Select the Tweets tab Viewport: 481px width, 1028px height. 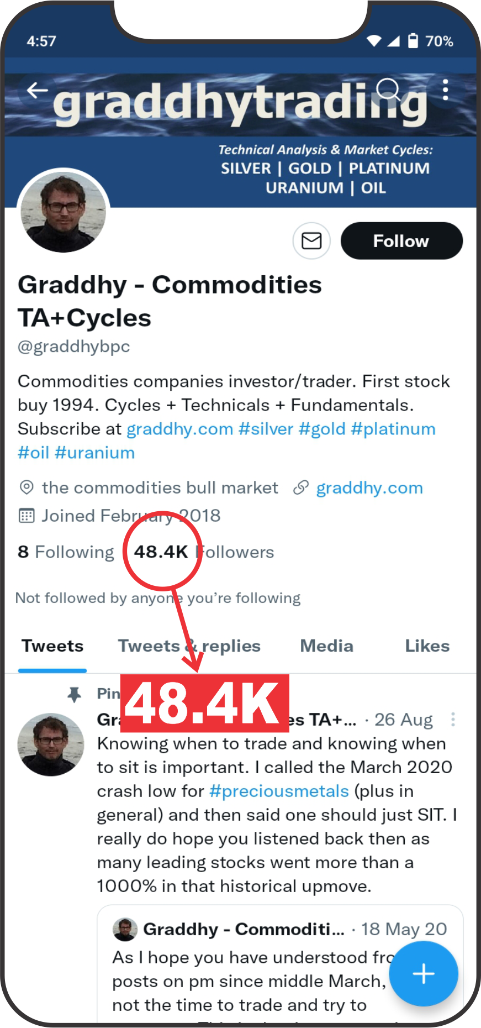(52, 646)
